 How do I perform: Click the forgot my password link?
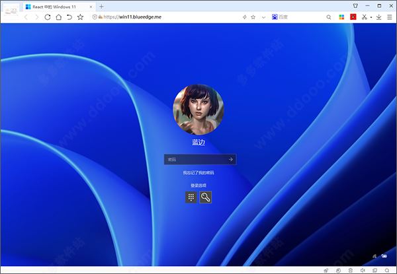click(198, 173)
